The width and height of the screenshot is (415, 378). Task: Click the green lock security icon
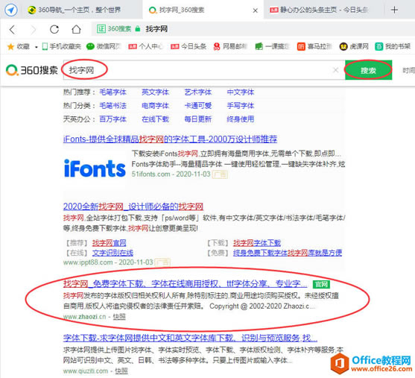pyautogui.click(x=137, y=29)
